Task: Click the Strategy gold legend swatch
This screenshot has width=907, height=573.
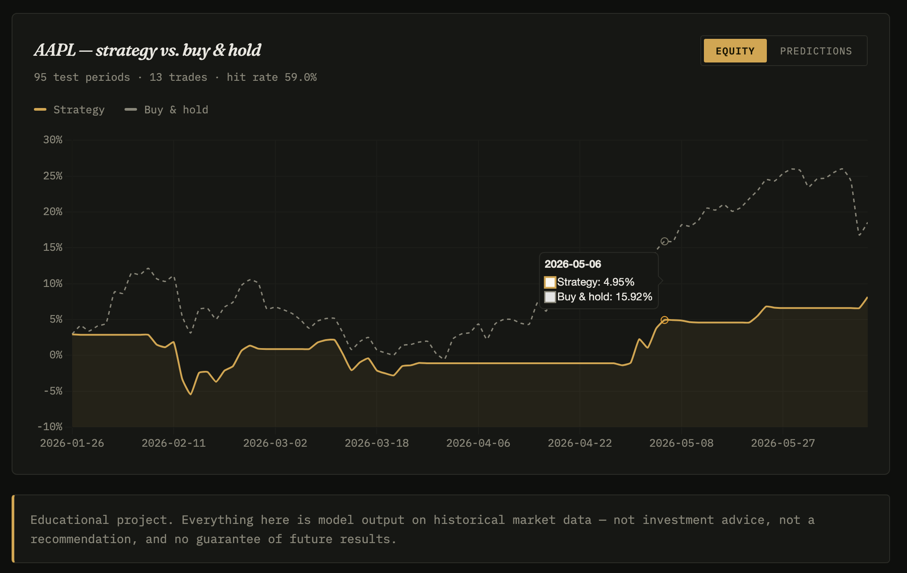Action: [40, 109]
